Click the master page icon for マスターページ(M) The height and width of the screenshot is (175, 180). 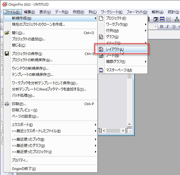click(x=101, y=70)
